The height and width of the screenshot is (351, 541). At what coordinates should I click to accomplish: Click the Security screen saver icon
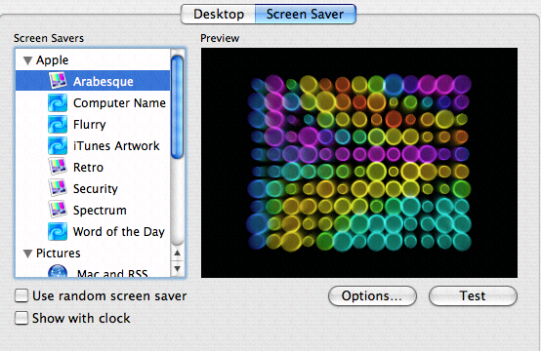tap(58, 188)
